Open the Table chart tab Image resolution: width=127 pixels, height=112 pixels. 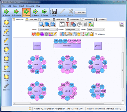click(x=59, y=19)
